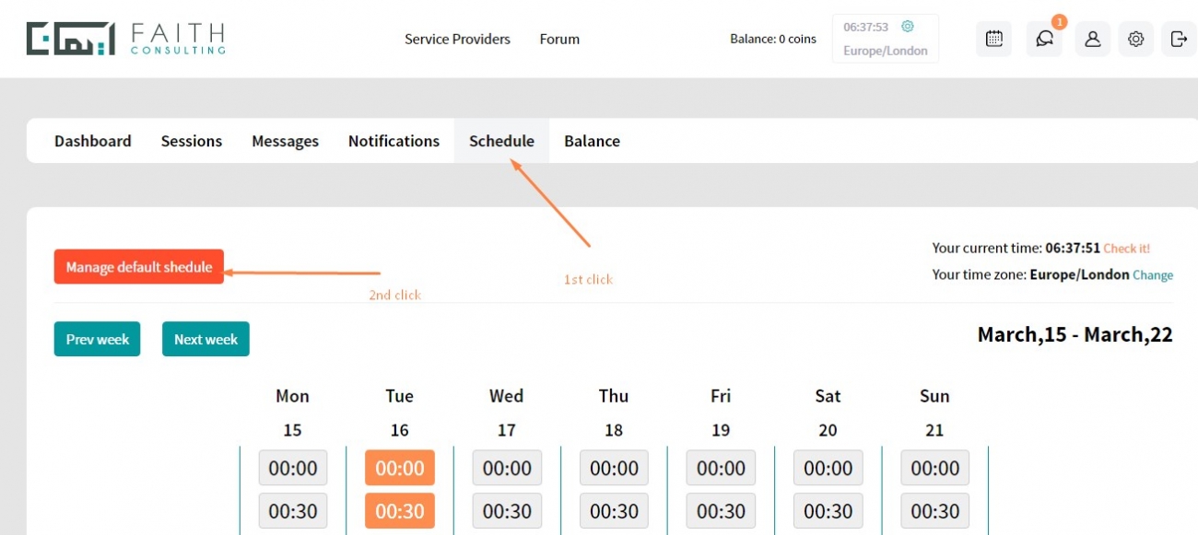This screenshot has width=1198, height=535.
Task: Switch to the Dashboard tab
Action: coord(93,141)
